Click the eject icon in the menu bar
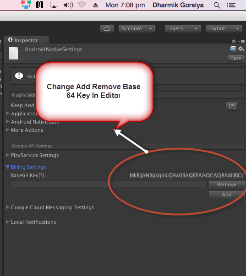Screen dimensions: 246x276 pyautogui.click(x=95, y=5)
